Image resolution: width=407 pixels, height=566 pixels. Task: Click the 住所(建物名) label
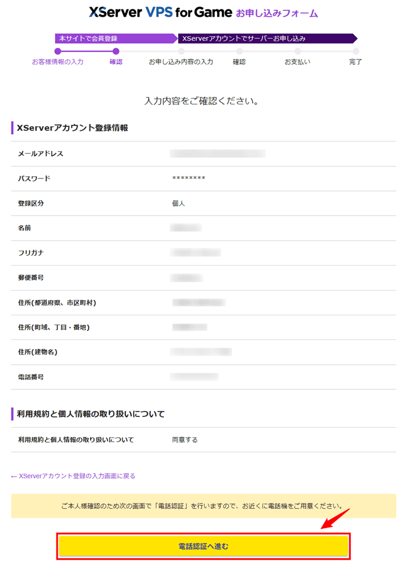point(38,352)
